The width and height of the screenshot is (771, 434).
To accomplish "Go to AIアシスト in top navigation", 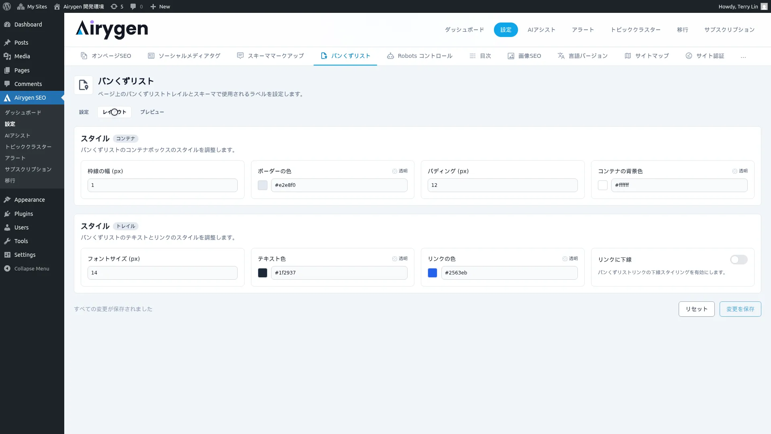I will click(x=541, y=30).
